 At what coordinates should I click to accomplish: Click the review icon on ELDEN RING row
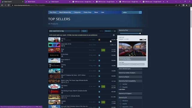[x=99, y=55]
